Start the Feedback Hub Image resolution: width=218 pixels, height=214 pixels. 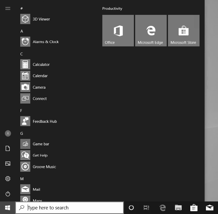45,121
